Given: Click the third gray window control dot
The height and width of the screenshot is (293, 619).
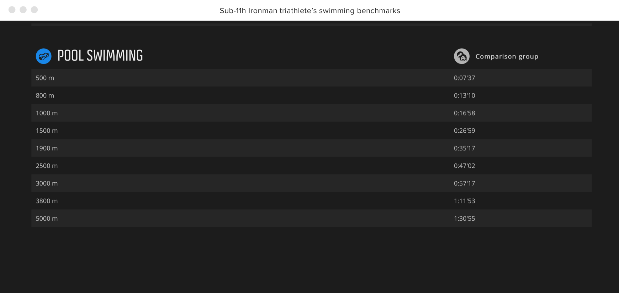Looking at the screenshot, I should click(34, 10).
